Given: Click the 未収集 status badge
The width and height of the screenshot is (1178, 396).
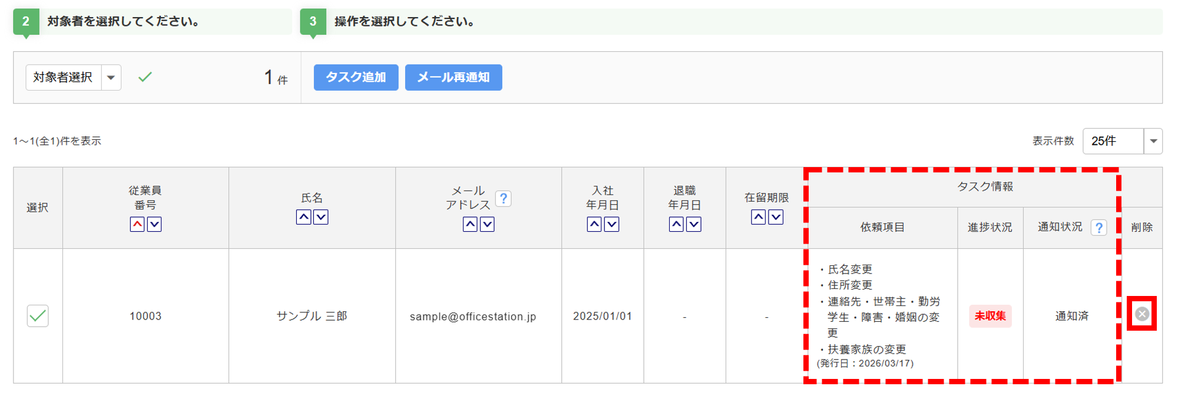Looking at the screenshot, I should pos(990,316).
